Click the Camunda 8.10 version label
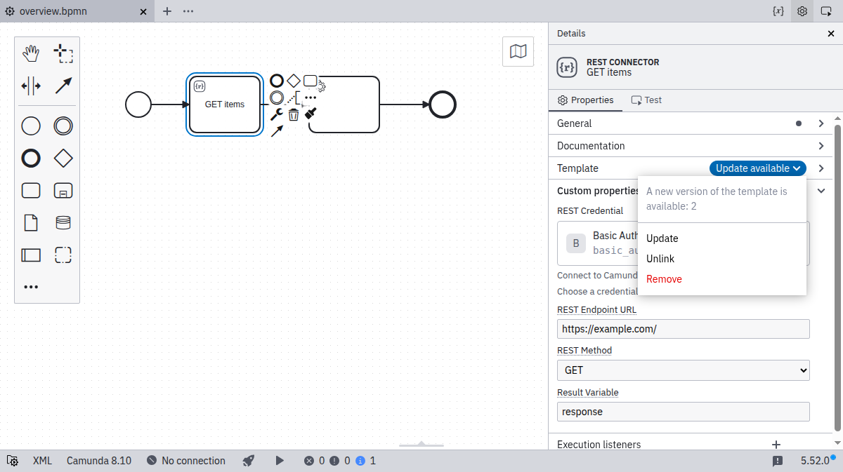This screenshot has height=472, width=843. click(x=99, y=461)
